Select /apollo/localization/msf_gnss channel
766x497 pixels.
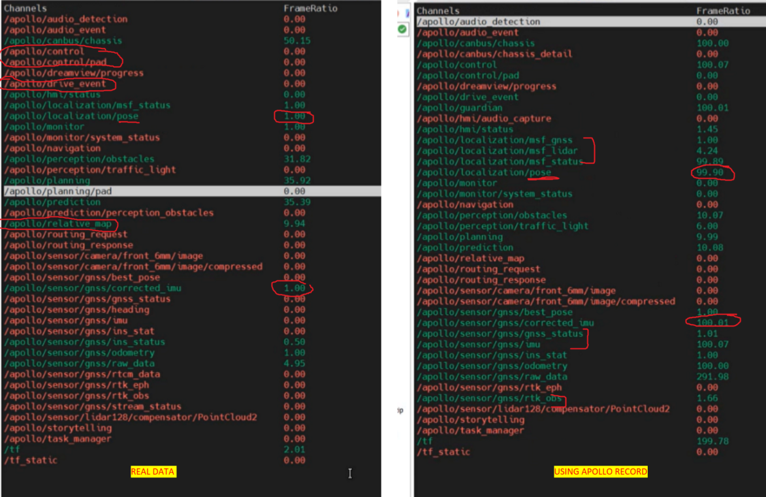click(494, 140)
